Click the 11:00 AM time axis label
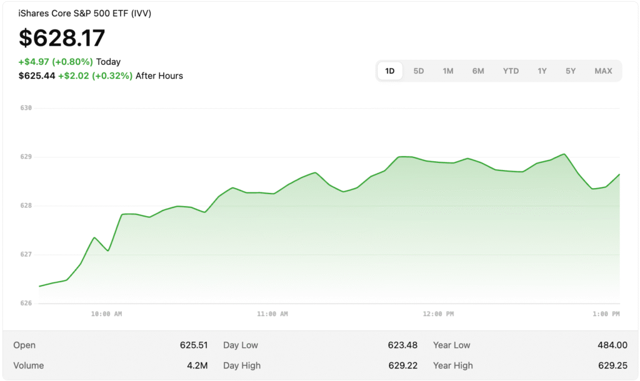 click(x=272, y=314)
